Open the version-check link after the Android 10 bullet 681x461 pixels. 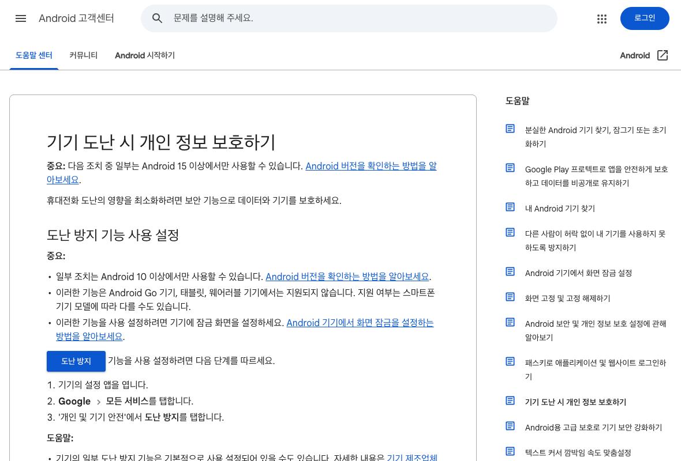point(347,277)
